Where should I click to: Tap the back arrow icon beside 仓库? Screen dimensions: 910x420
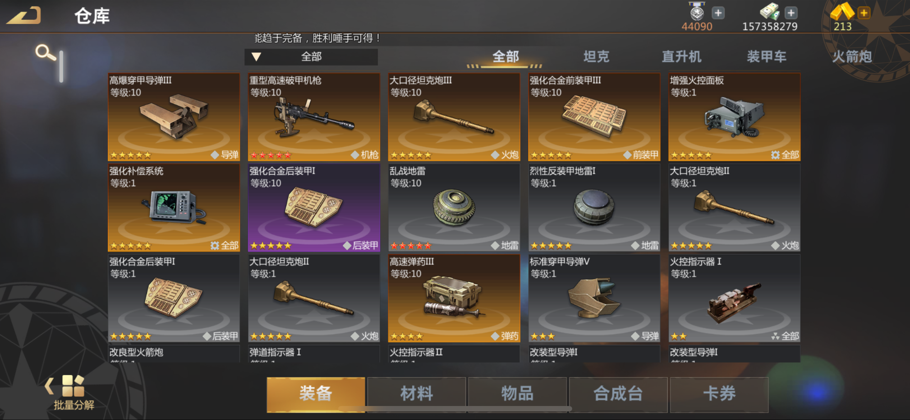coord(24,15)
